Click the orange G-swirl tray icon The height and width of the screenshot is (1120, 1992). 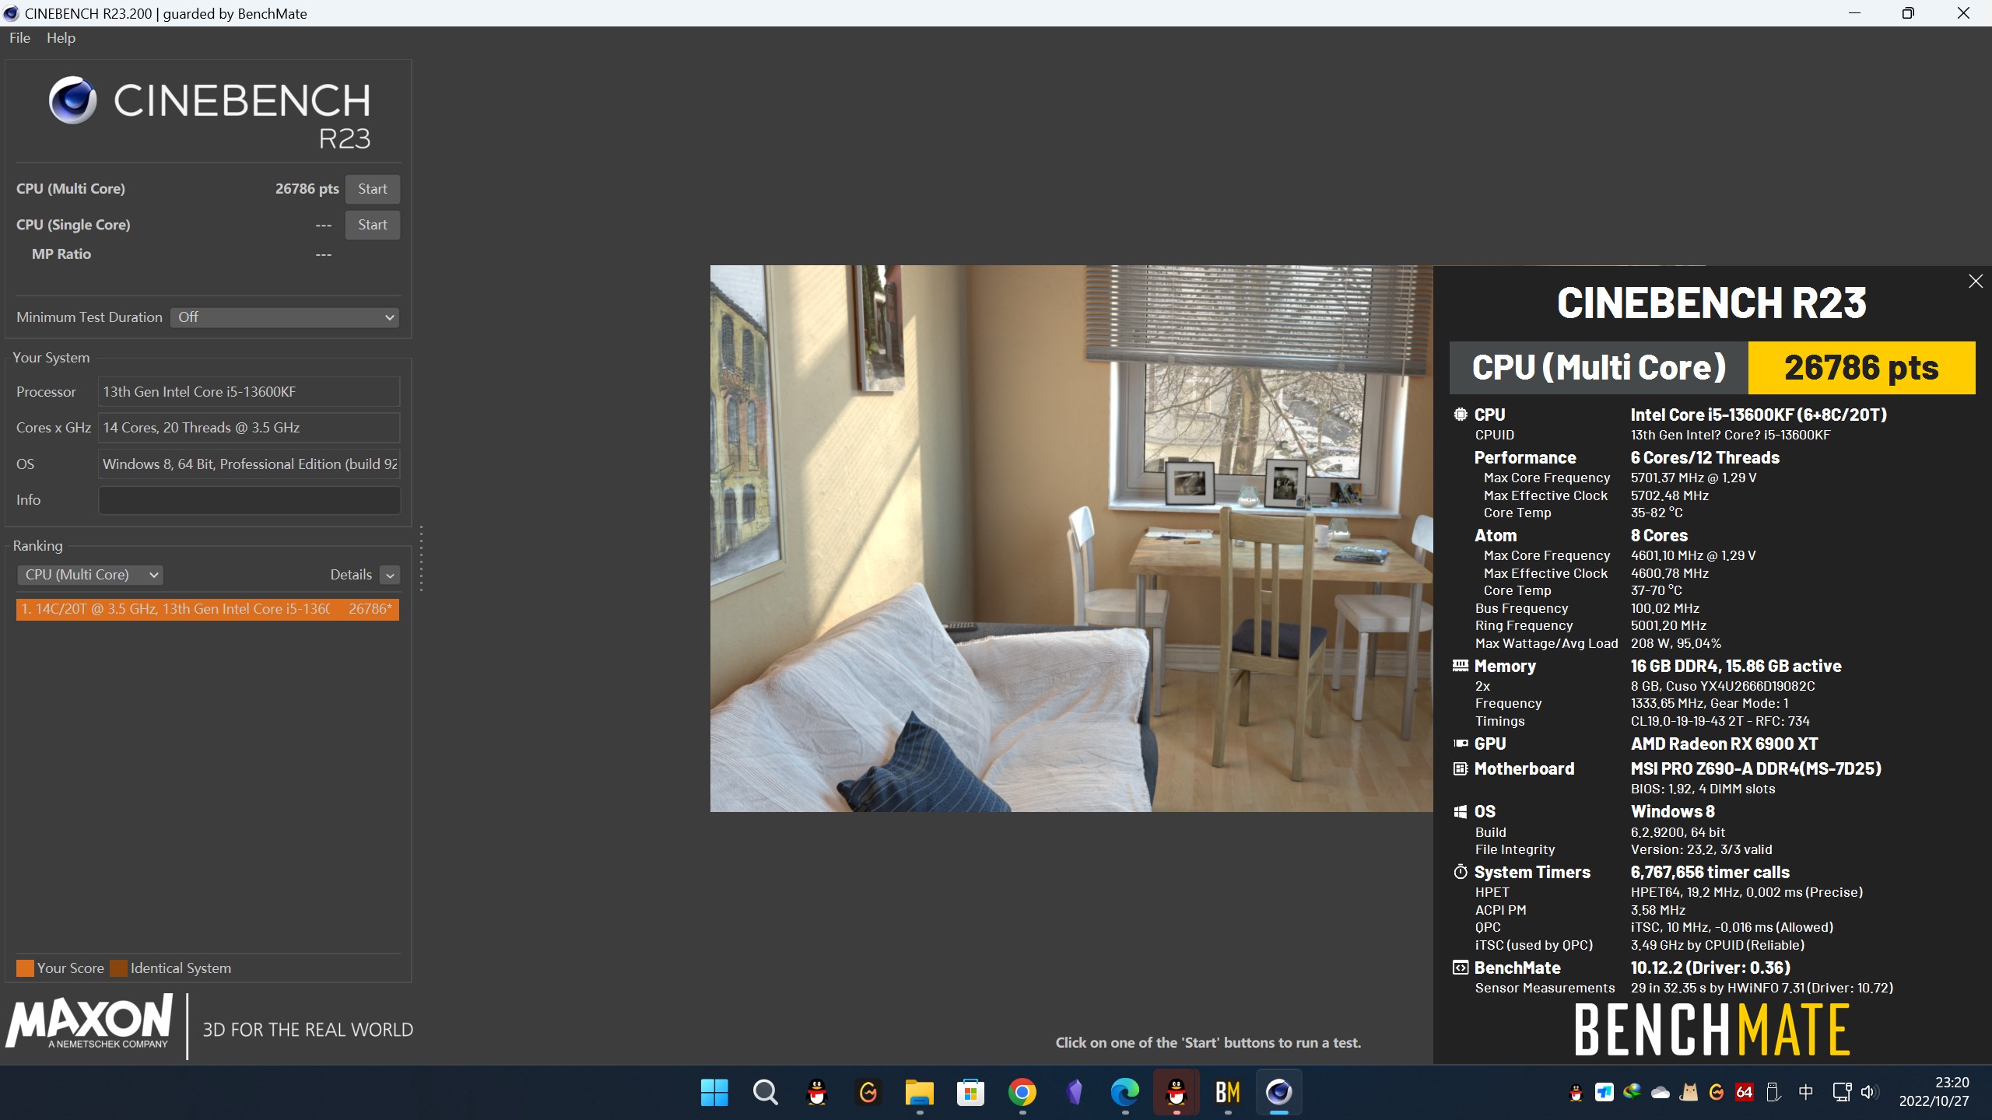coord(1717,1092)
